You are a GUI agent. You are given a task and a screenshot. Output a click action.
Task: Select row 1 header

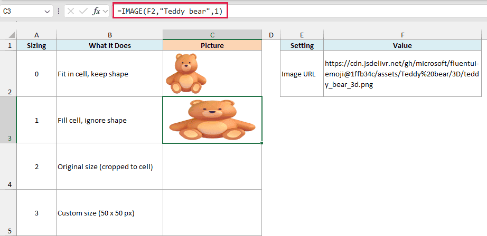coord(8,45)
